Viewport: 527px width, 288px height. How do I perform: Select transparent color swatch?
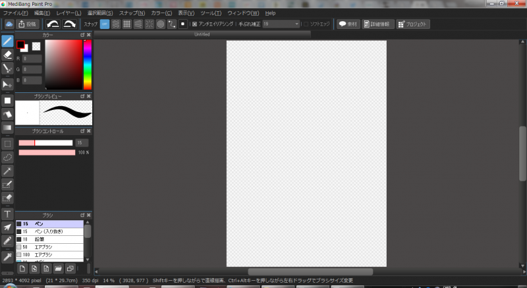[x=36, y=46]
